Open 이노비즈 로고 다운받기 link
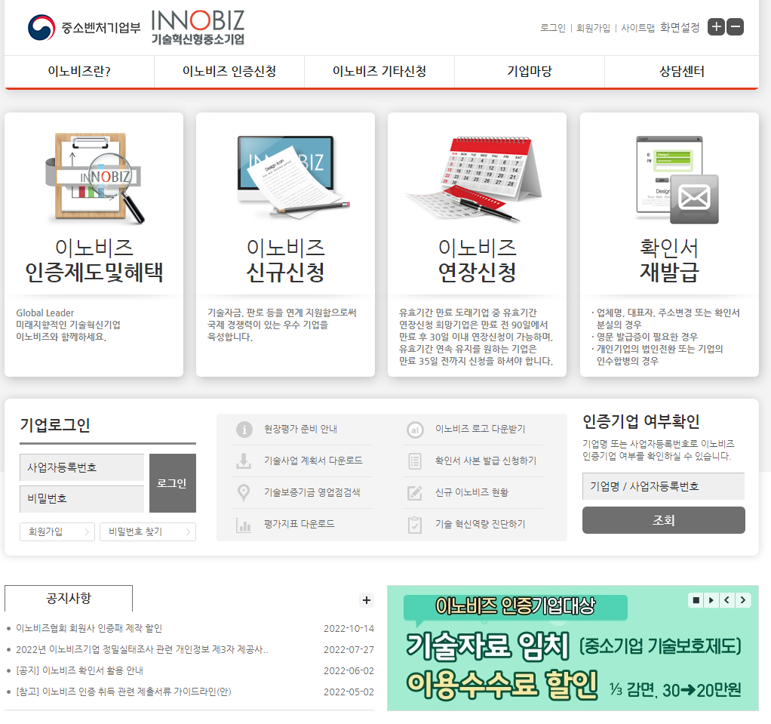This screenshot has width=771, height=724. coord(480,429)
